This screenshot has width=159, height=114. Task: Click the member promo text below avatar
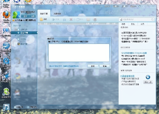25,21
